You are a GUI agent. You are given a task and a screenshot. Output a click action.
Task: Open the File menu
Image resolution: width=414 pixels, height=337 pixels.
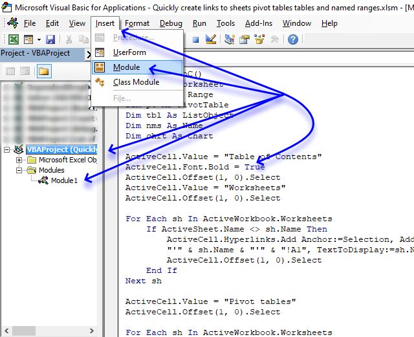30,23
